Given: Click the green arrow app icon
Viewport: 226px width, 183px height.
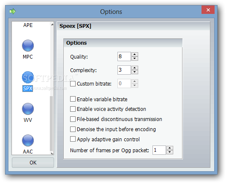Looking at the screenshot, I should click(13, 11).
